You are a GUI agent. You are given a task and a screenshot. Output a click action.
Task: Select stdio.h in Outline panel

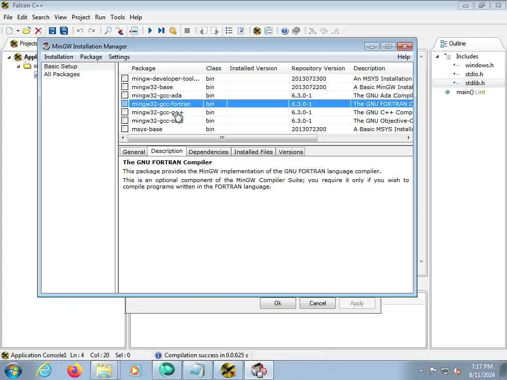(474, 74)
